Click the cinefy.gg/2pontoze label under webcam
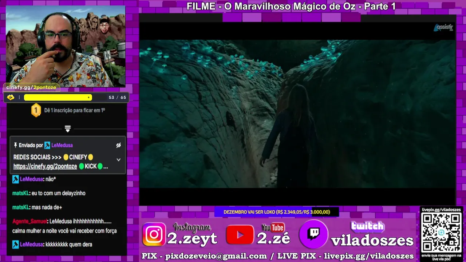The image size is (466, 262). 31,87
